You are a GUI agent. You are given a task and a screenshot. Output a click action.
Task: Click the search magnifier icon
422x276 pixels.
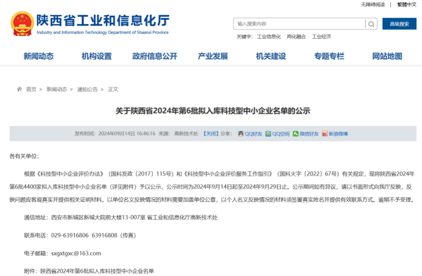point(371,24)
